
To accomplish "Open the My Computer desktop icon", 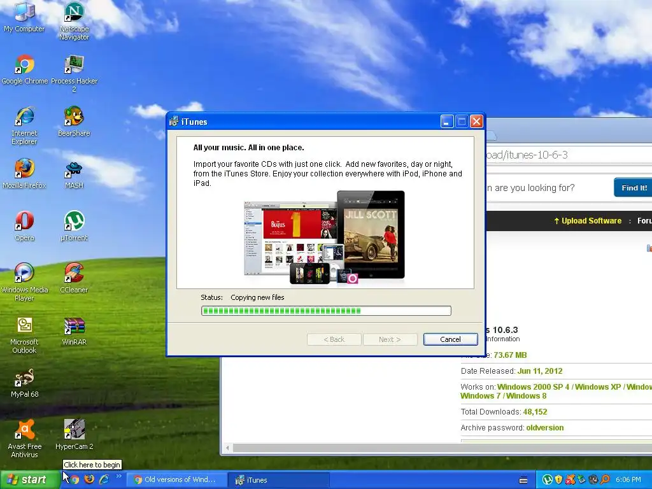I will (24, 17).
